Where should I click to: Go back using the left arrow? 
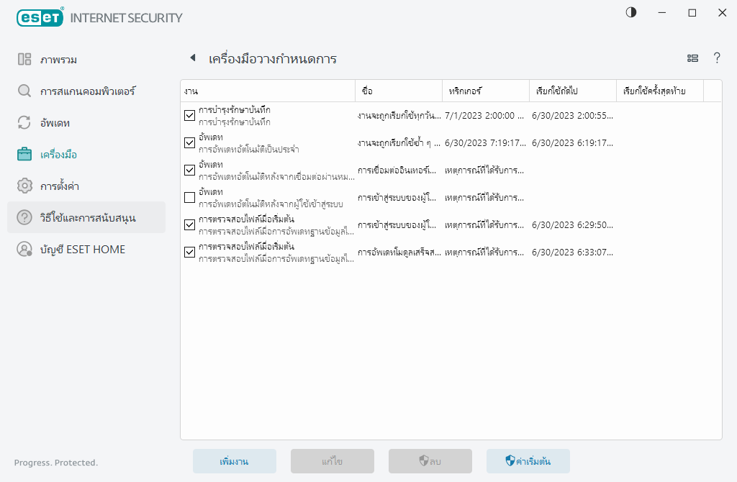(192, 58)
